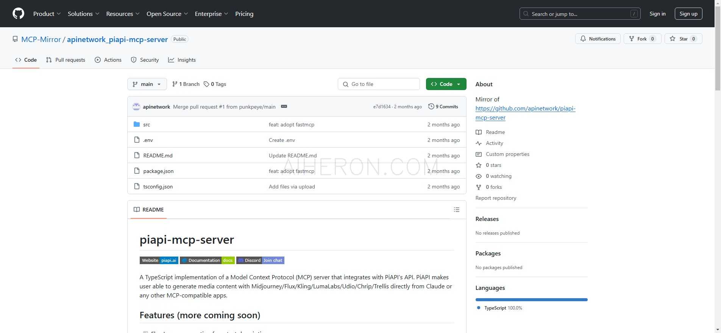This screenshot has height=333, width=721.
Task: Open the 'feat: adopt fastmcp' commit for src
Action: point(292,124)
